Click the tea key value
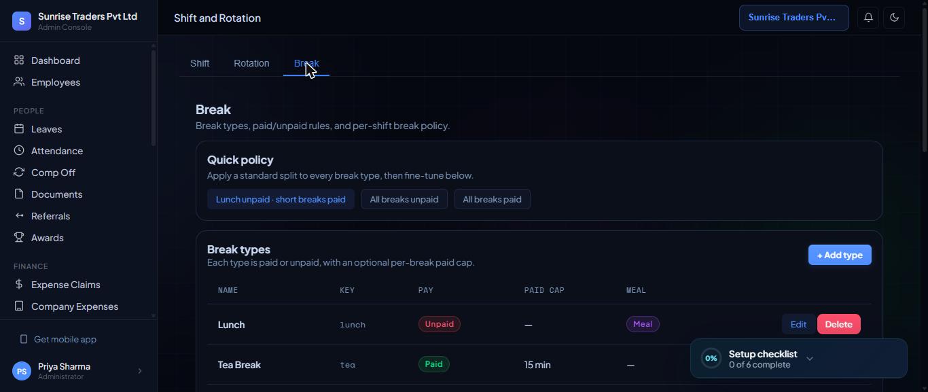Screen dimensions: 928x392 point(347,365)
